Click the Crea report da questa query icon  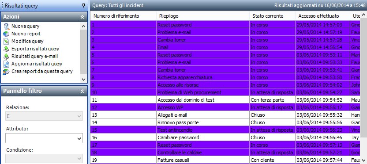point(6,71)
